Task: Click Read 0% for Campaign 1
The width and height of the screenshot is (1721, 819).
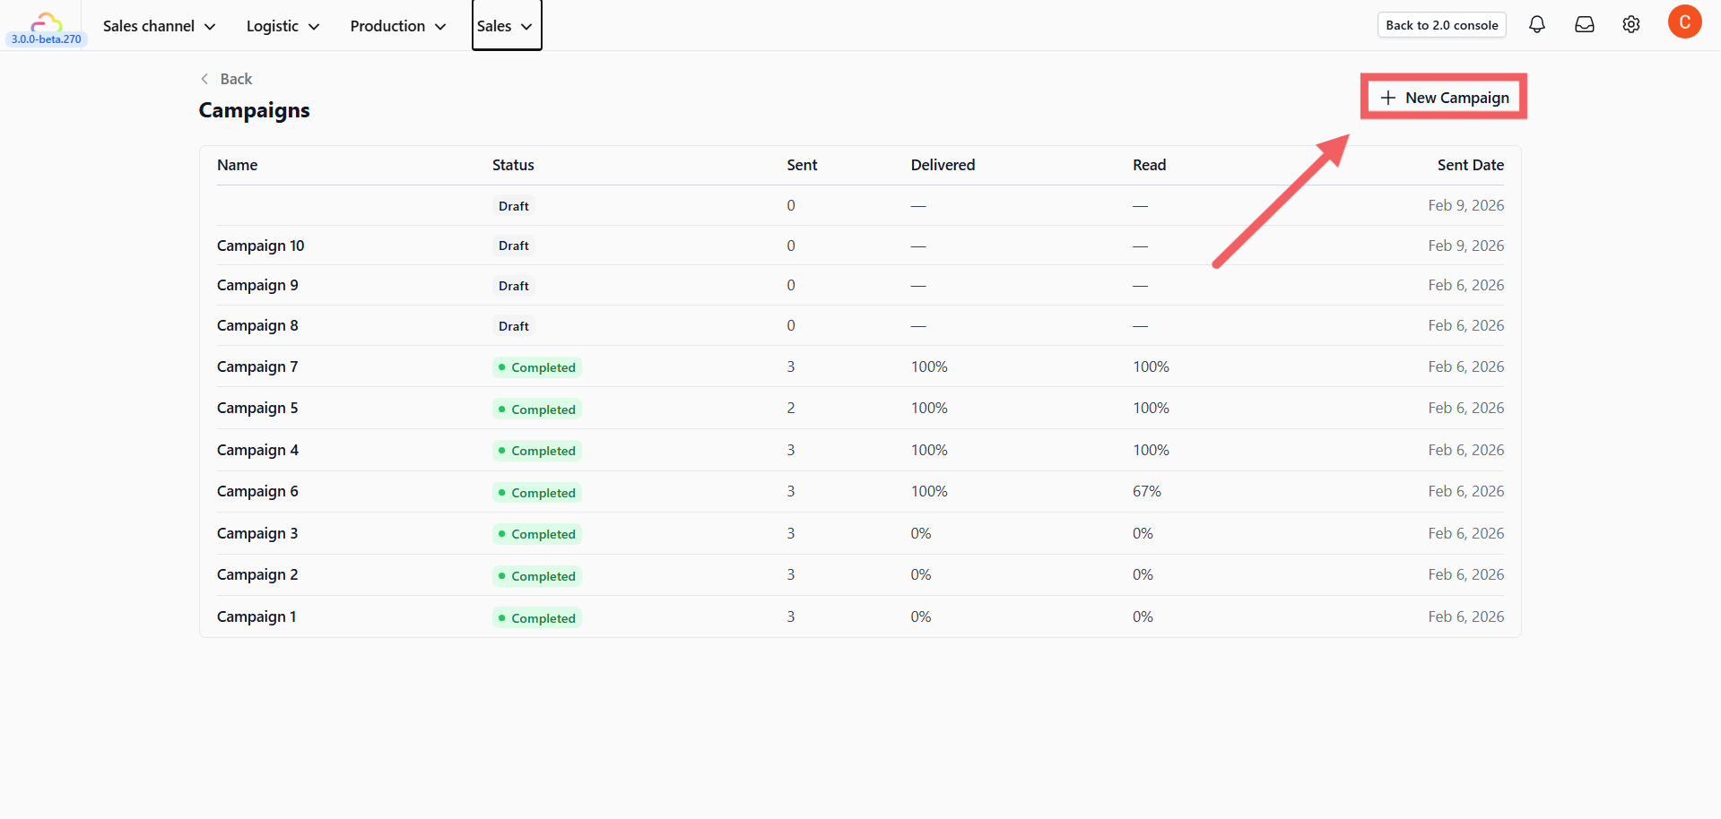Action: (1143, 616)
